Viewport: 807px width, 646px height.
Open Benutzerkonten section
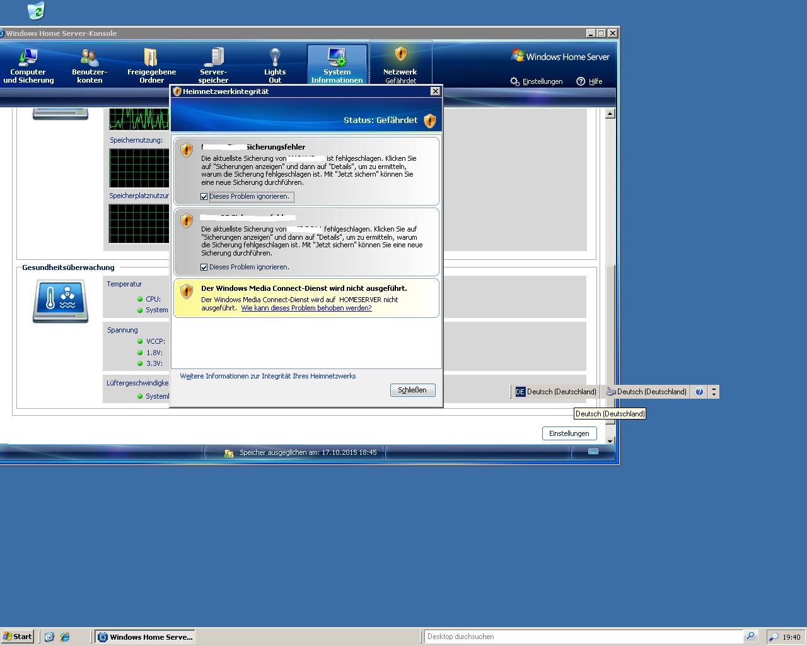click(90, 66)
